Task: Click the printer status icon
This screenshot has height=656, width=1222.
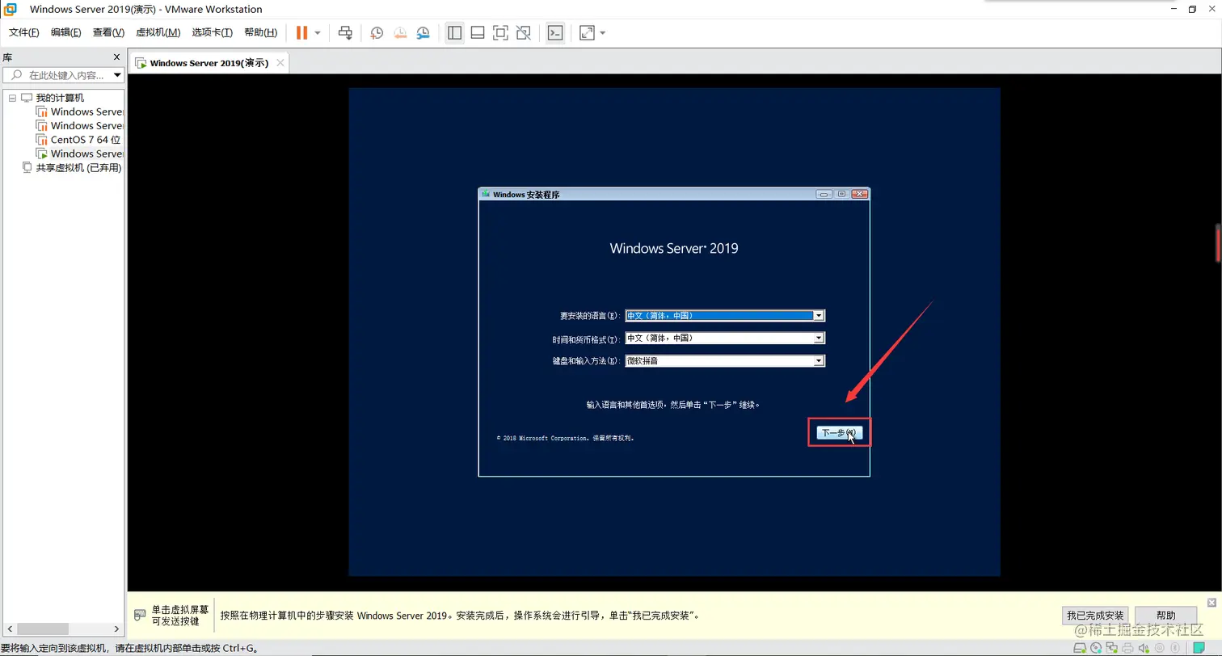Action: click(1128, 648)
